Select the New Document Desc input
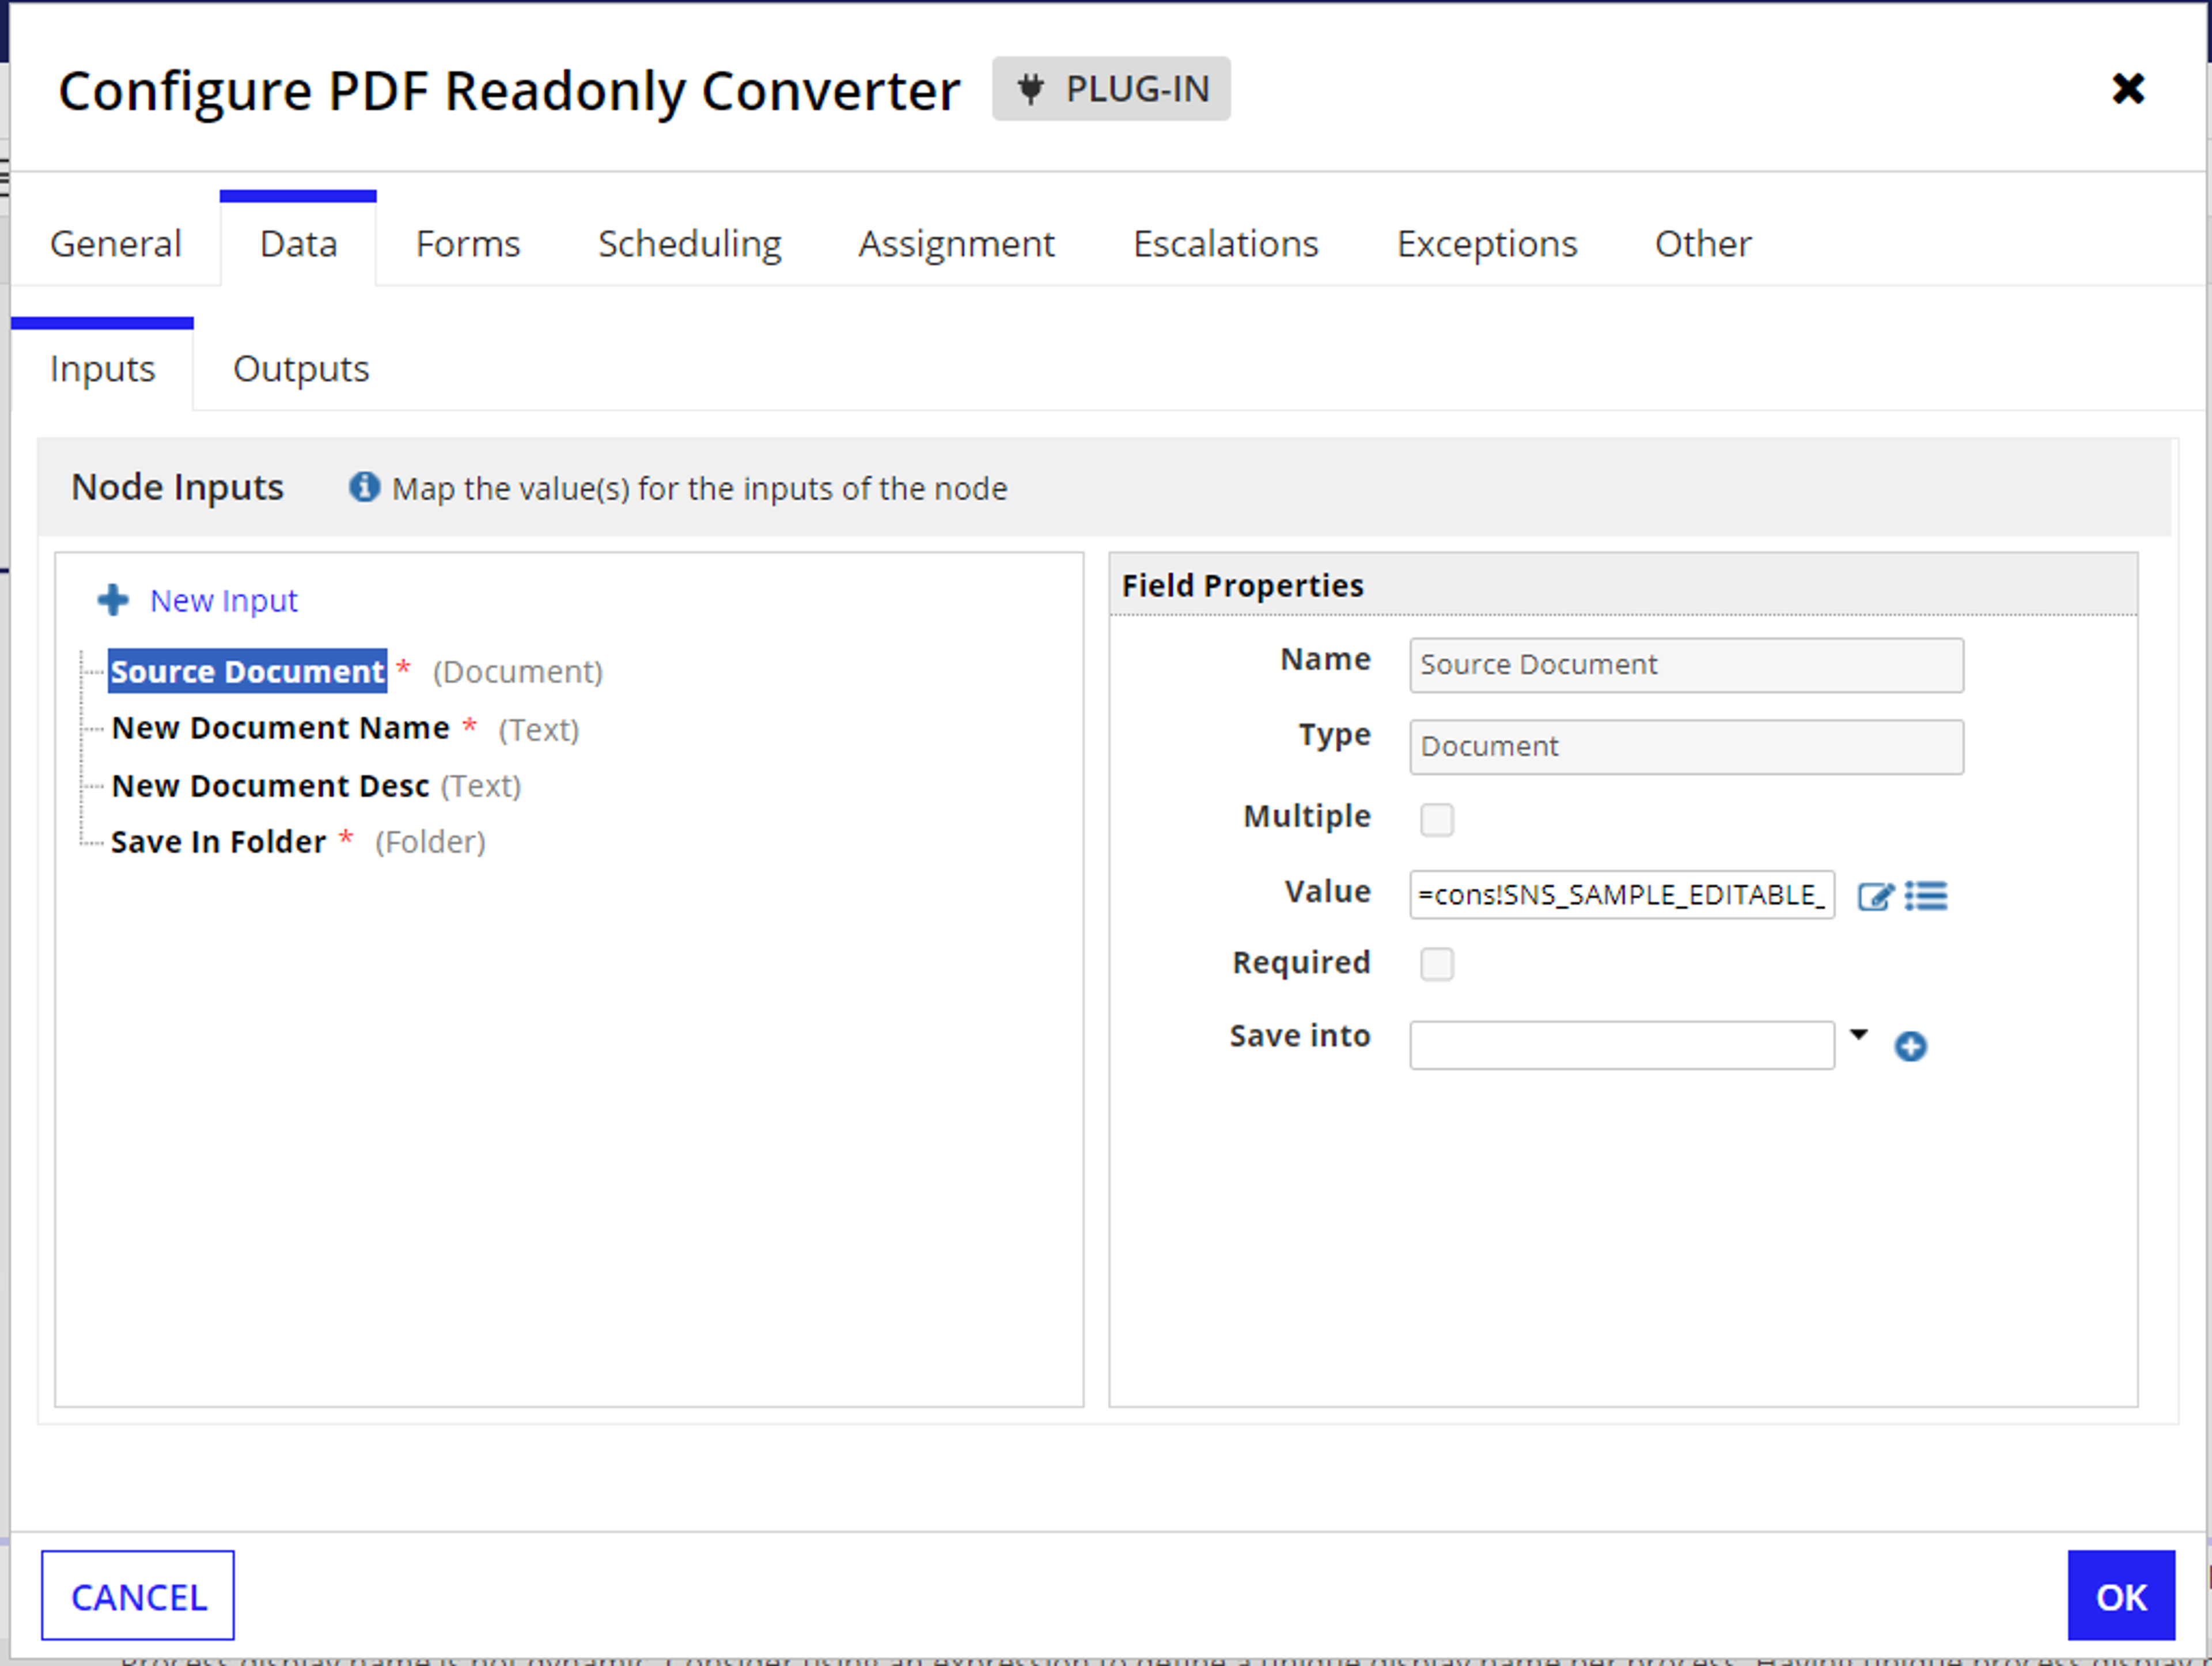The height and width of the screenshot is (1666, 2212). 270,787
